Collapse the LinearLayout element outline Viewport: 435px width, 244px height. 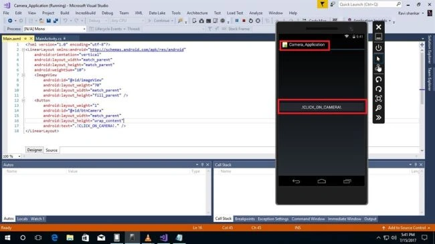click(23, 49)
